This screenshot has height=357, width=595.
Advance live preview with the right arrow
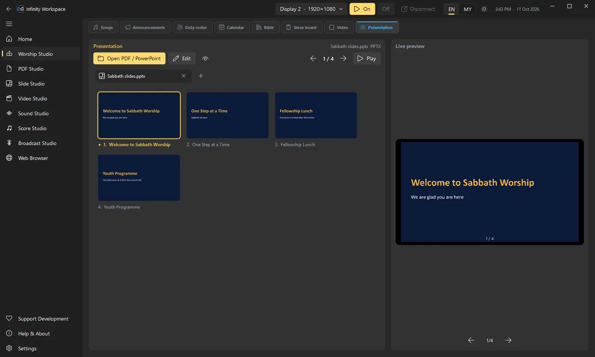508,340
